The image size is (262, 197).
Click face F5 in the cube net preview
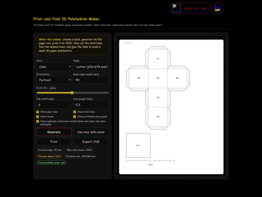click(139, 78)
